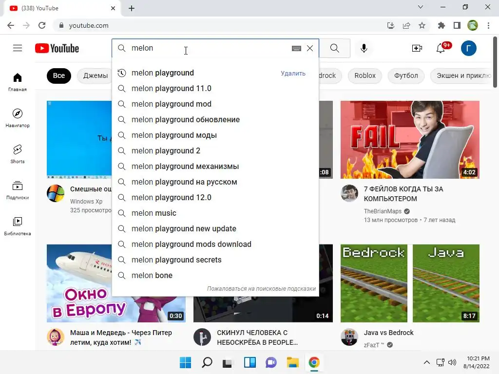The height and width of the screenshot is (374, 499).
Task: Go back with the browser back arrow
Action: (11, 25)
